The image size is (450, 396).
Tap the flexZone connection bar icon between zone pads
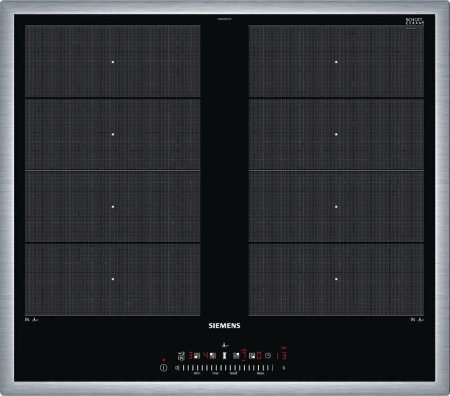point(225,355)
